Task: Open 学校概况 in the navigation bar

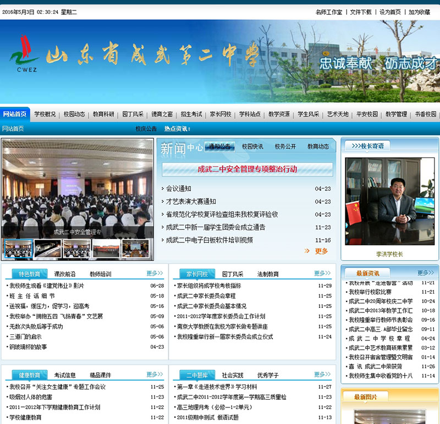Action: point(45,114)
